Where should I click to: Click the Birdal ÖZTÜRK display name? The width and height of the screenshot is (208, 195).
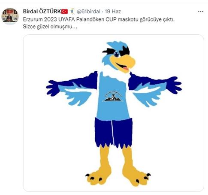(42, 12)
